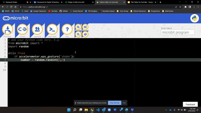This screenshot has height=113, width=201.
Task: Select the Python Editor for micro:bit tab
Action: (x=111, y=2)
